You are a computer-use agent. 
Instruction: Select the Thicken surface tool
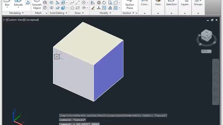[57, 8]
